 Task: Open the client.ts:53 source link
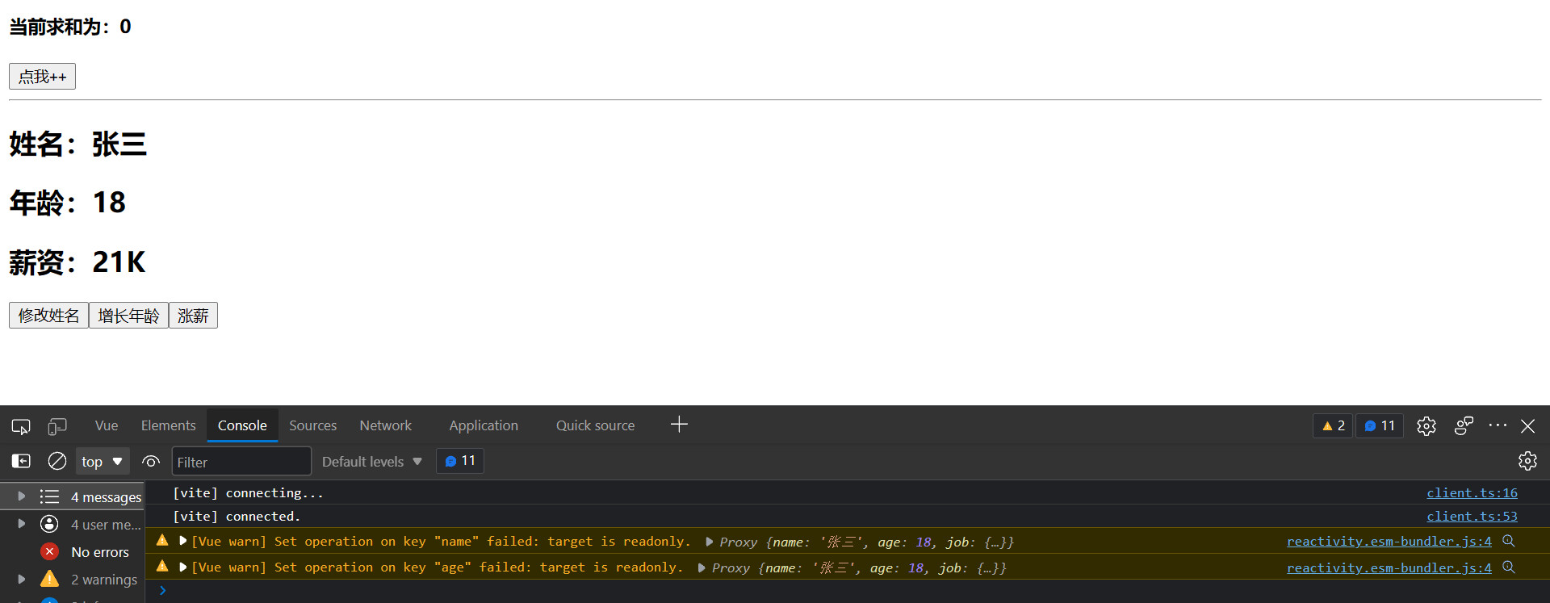tap(1472, 516)
